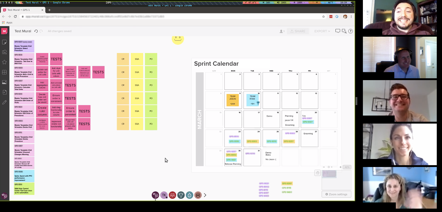The height and width of the screenshot is (212, 442).
Task: Expand the EXPORT dropdown
Action: coord(322,31)
